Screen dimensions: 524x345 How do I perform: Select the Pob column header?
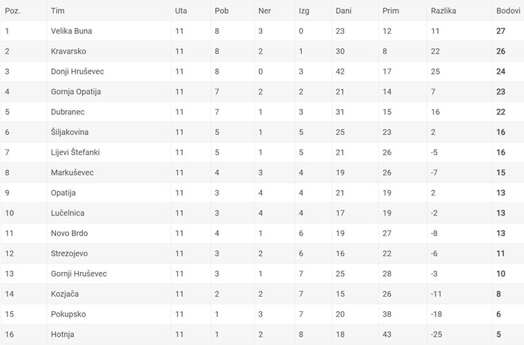point(221,11)
